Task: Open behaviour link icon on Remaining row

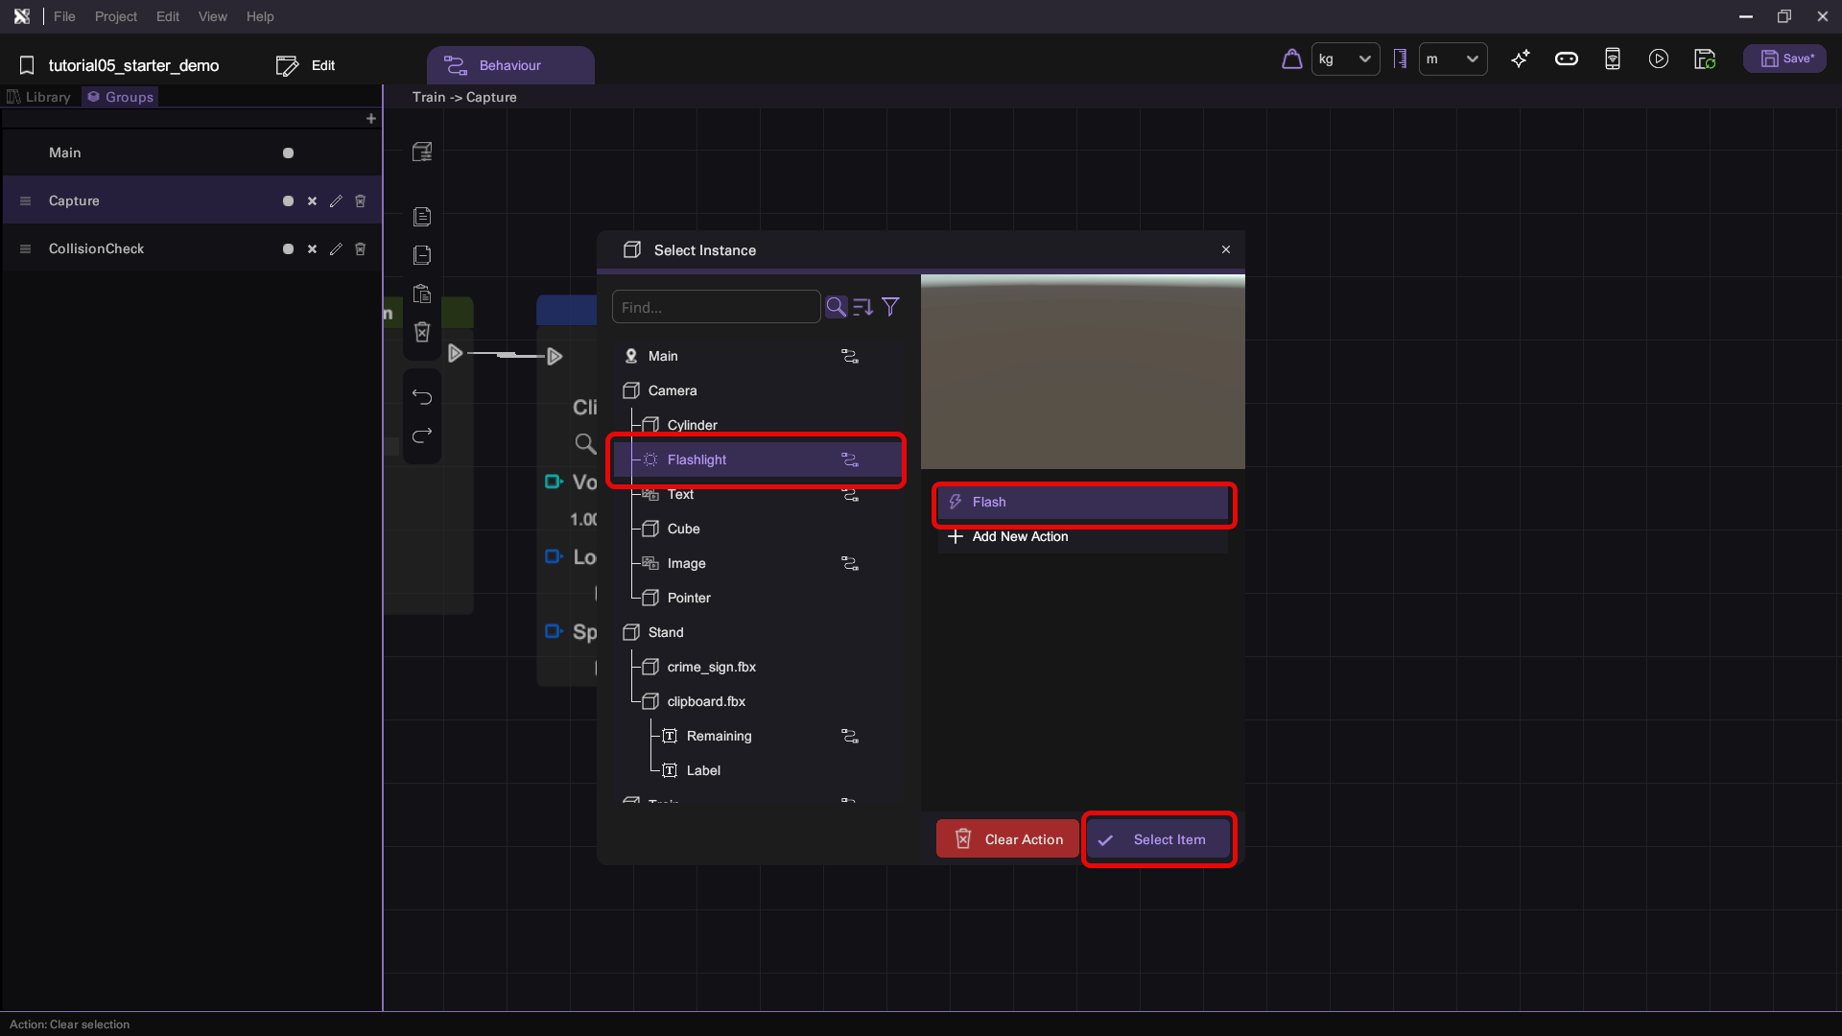Action: tap(850, 736)
